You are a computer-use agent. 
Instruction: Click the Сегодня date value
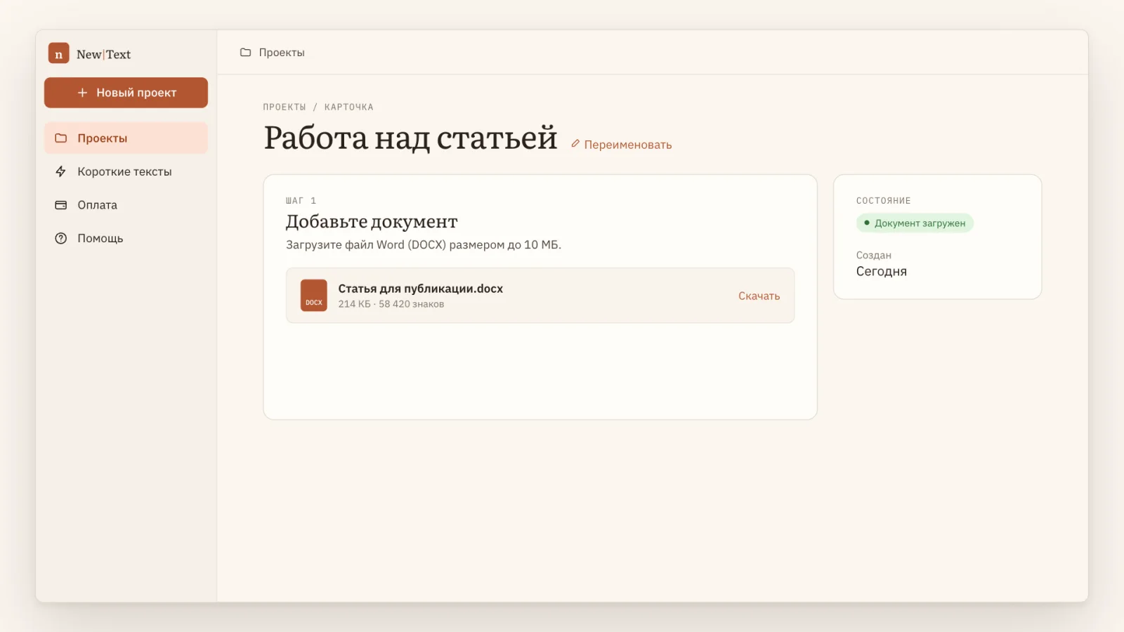(x=881, y=272)
